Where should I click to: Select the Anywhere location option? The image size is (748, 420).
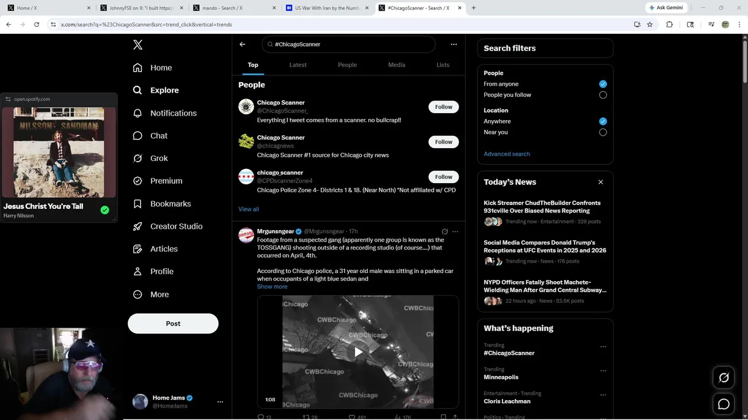[x=603, y=121]
